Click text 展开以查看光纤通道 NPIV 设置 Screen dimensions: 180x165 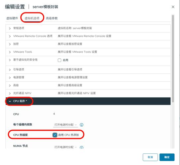[x=77, y=93]
